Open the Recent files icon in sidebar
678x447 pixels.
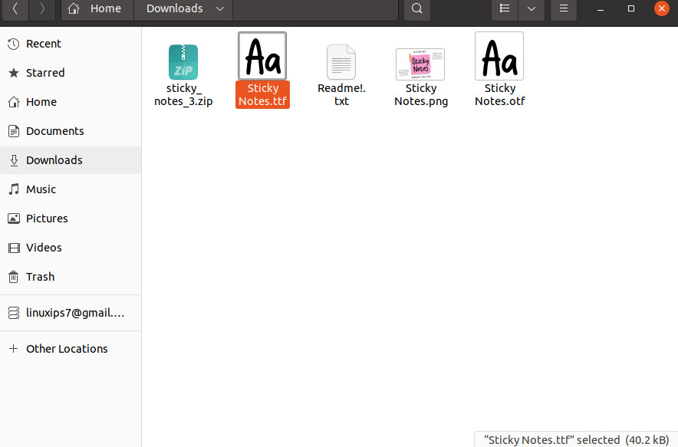[14, 44]
